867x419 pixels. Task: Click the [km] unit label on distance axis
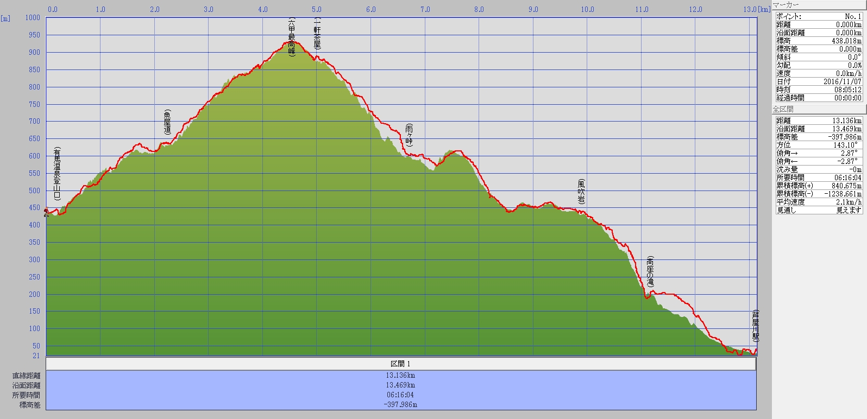(x=764, y=9)
